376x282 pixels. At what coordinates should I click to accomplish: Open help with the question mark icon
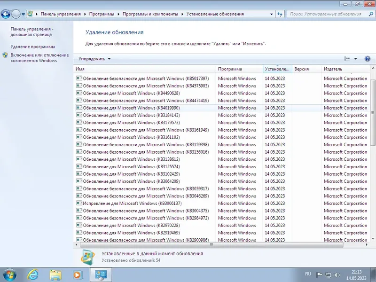pos(367,59)
